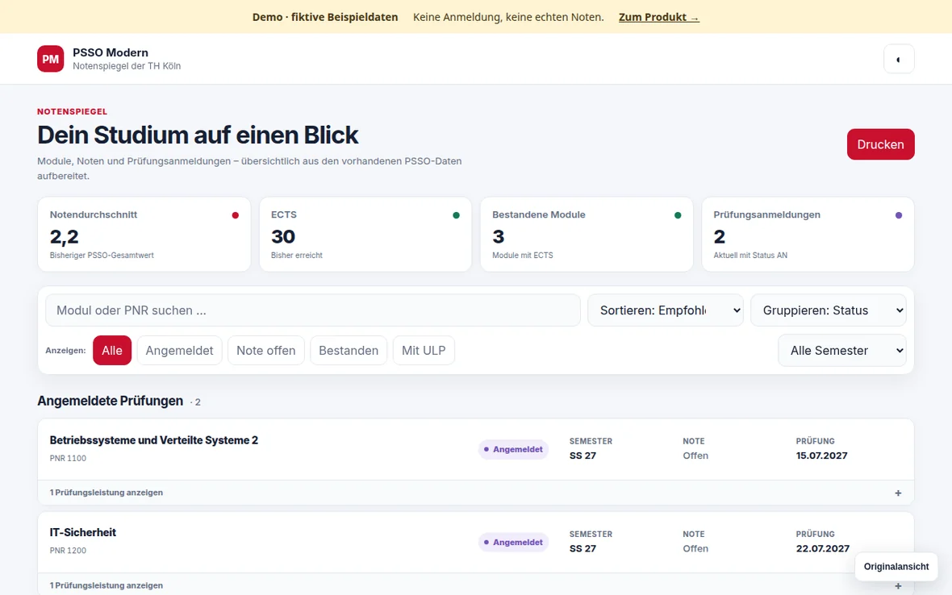Click the Notendurchschnitt value 2,2
This screenshot has height=595, width=952.
pyautogui.click(x=65, y=236)
